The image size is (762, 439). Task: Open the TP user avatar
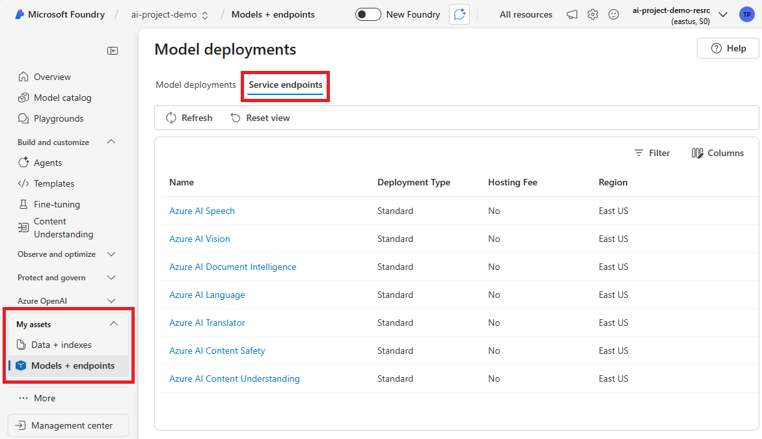tap(747, 14)
